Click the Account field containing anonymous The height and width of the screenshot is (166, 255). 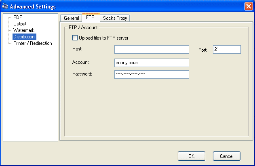pos(152,63)
